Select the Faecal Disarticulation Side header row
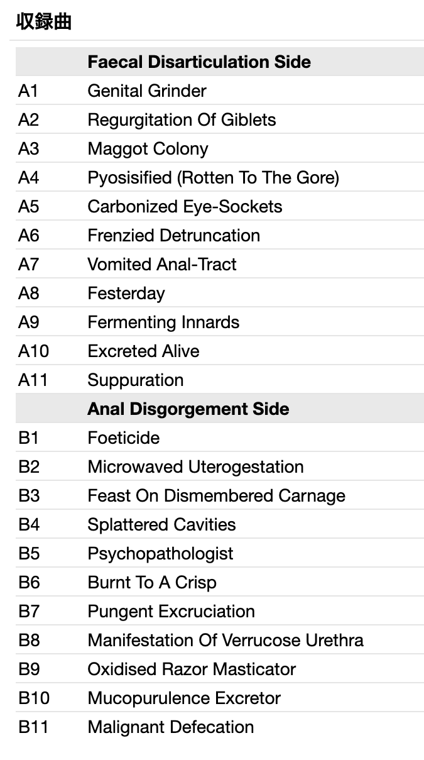The width and height of the screenshot is (424, 760). point(199,62)
